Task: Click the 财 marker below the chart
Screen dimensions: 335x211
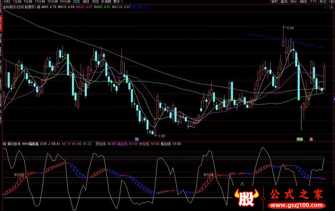Action: [x=137, y=139]
